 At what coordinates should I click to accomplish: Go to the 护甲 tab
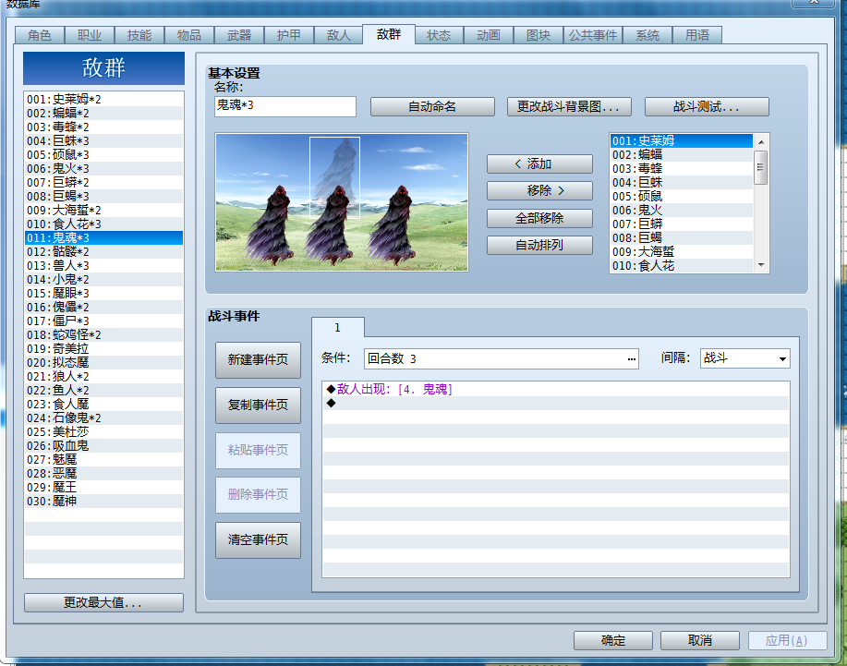[x=288, y=35]
